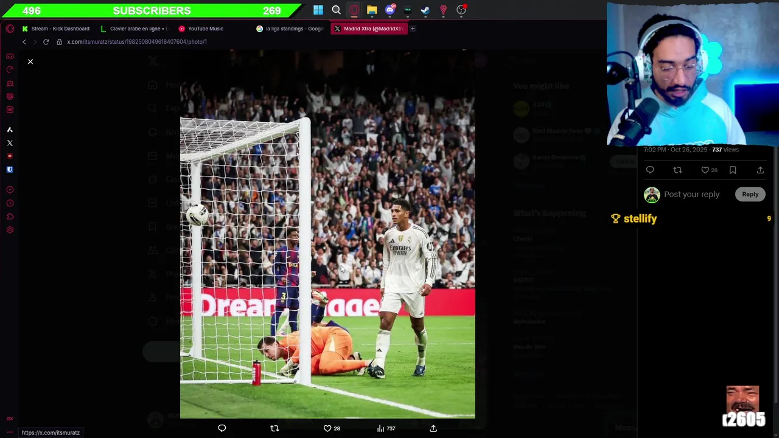This screenshot has width=779, height=438.
Task: Go forward with browser forward arrow
Action: coord(35,42)
